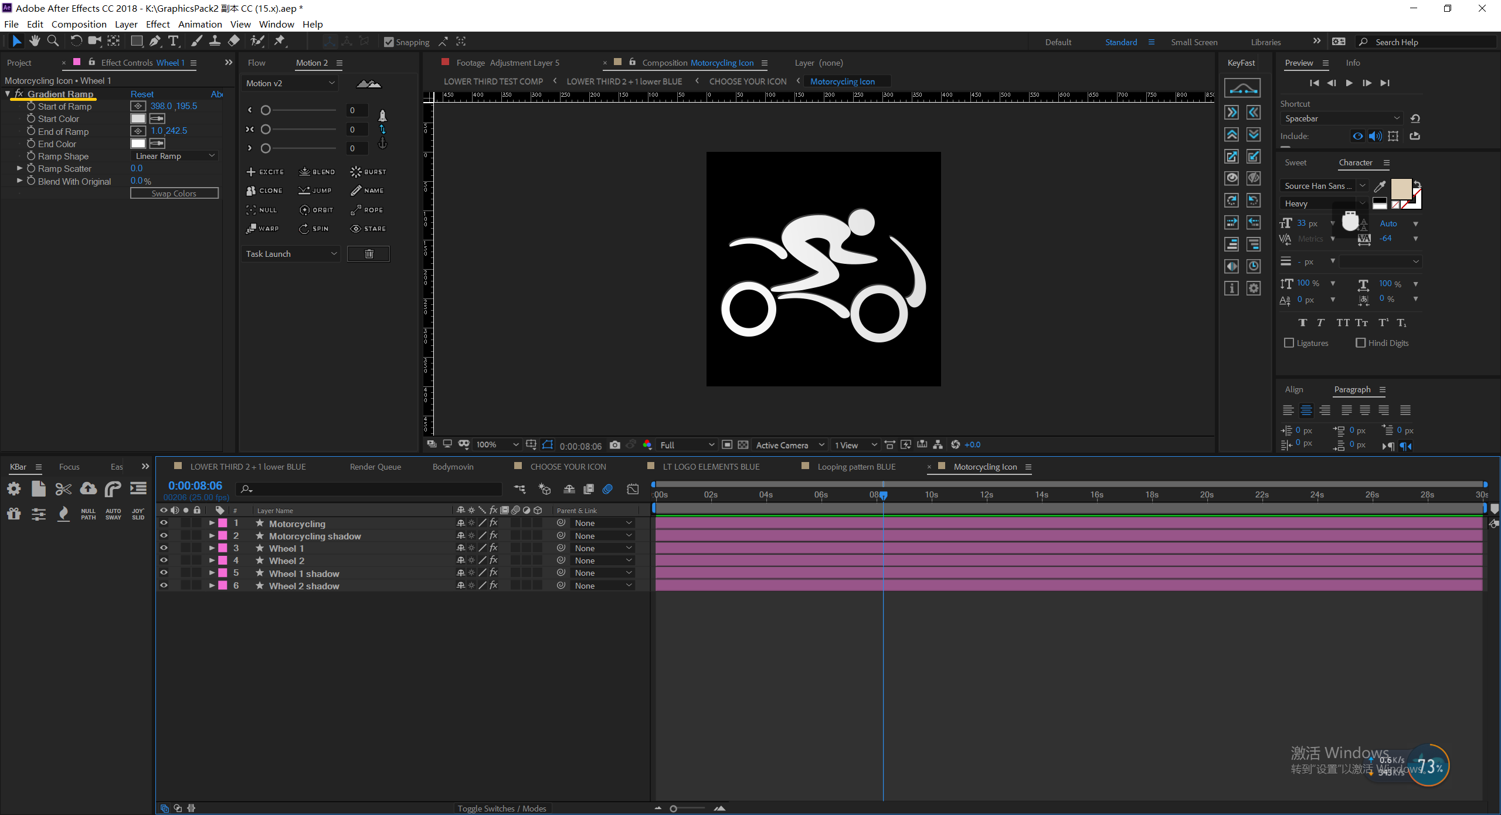Select the Hand tool

35,41
